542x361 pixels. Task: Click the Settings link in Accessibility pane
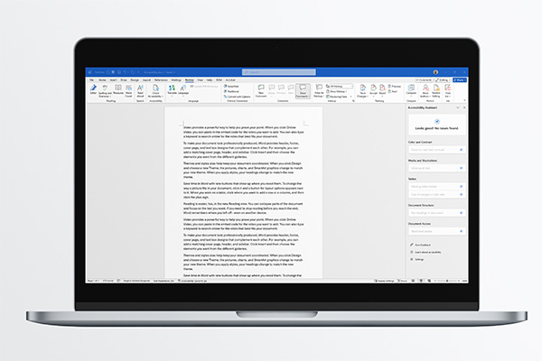click(418, 259)
